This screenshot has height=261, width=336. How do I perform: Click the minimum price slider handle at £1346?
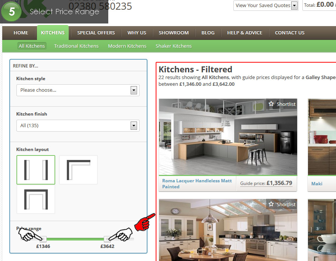click(43, 239)
